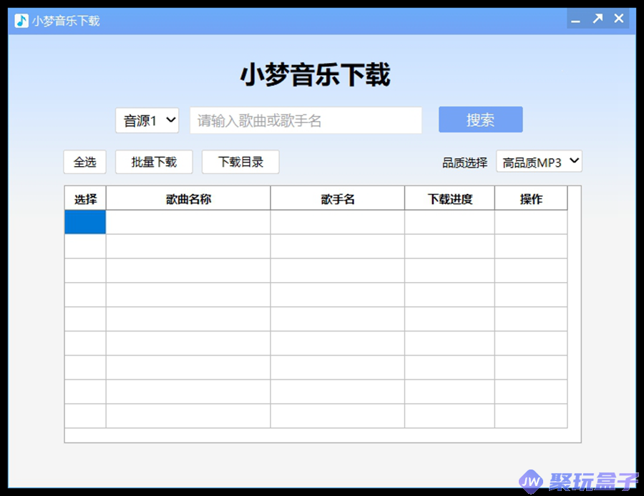Click the 歌手名 column header
Screen dimensions: 644x496
pos(338,198)
